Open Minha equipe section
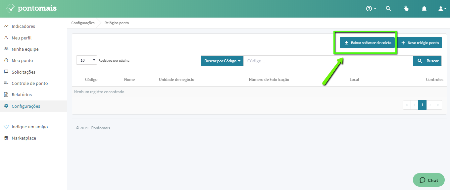450x190 pixels. [x=25, y=49]
